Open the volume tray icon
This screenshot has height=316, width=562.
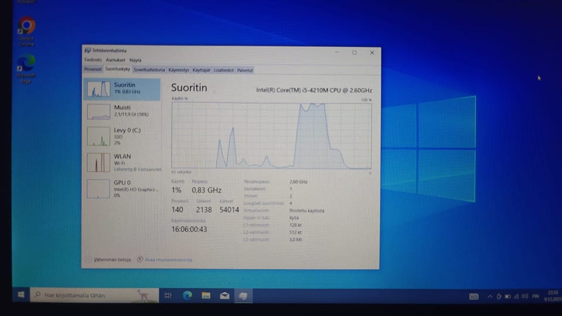coord(525,296)
